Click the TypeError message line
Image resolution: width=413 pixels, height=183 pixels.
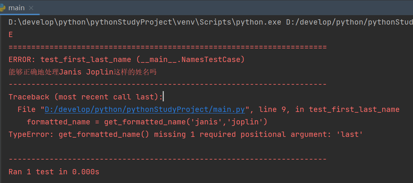click(186, 135)
